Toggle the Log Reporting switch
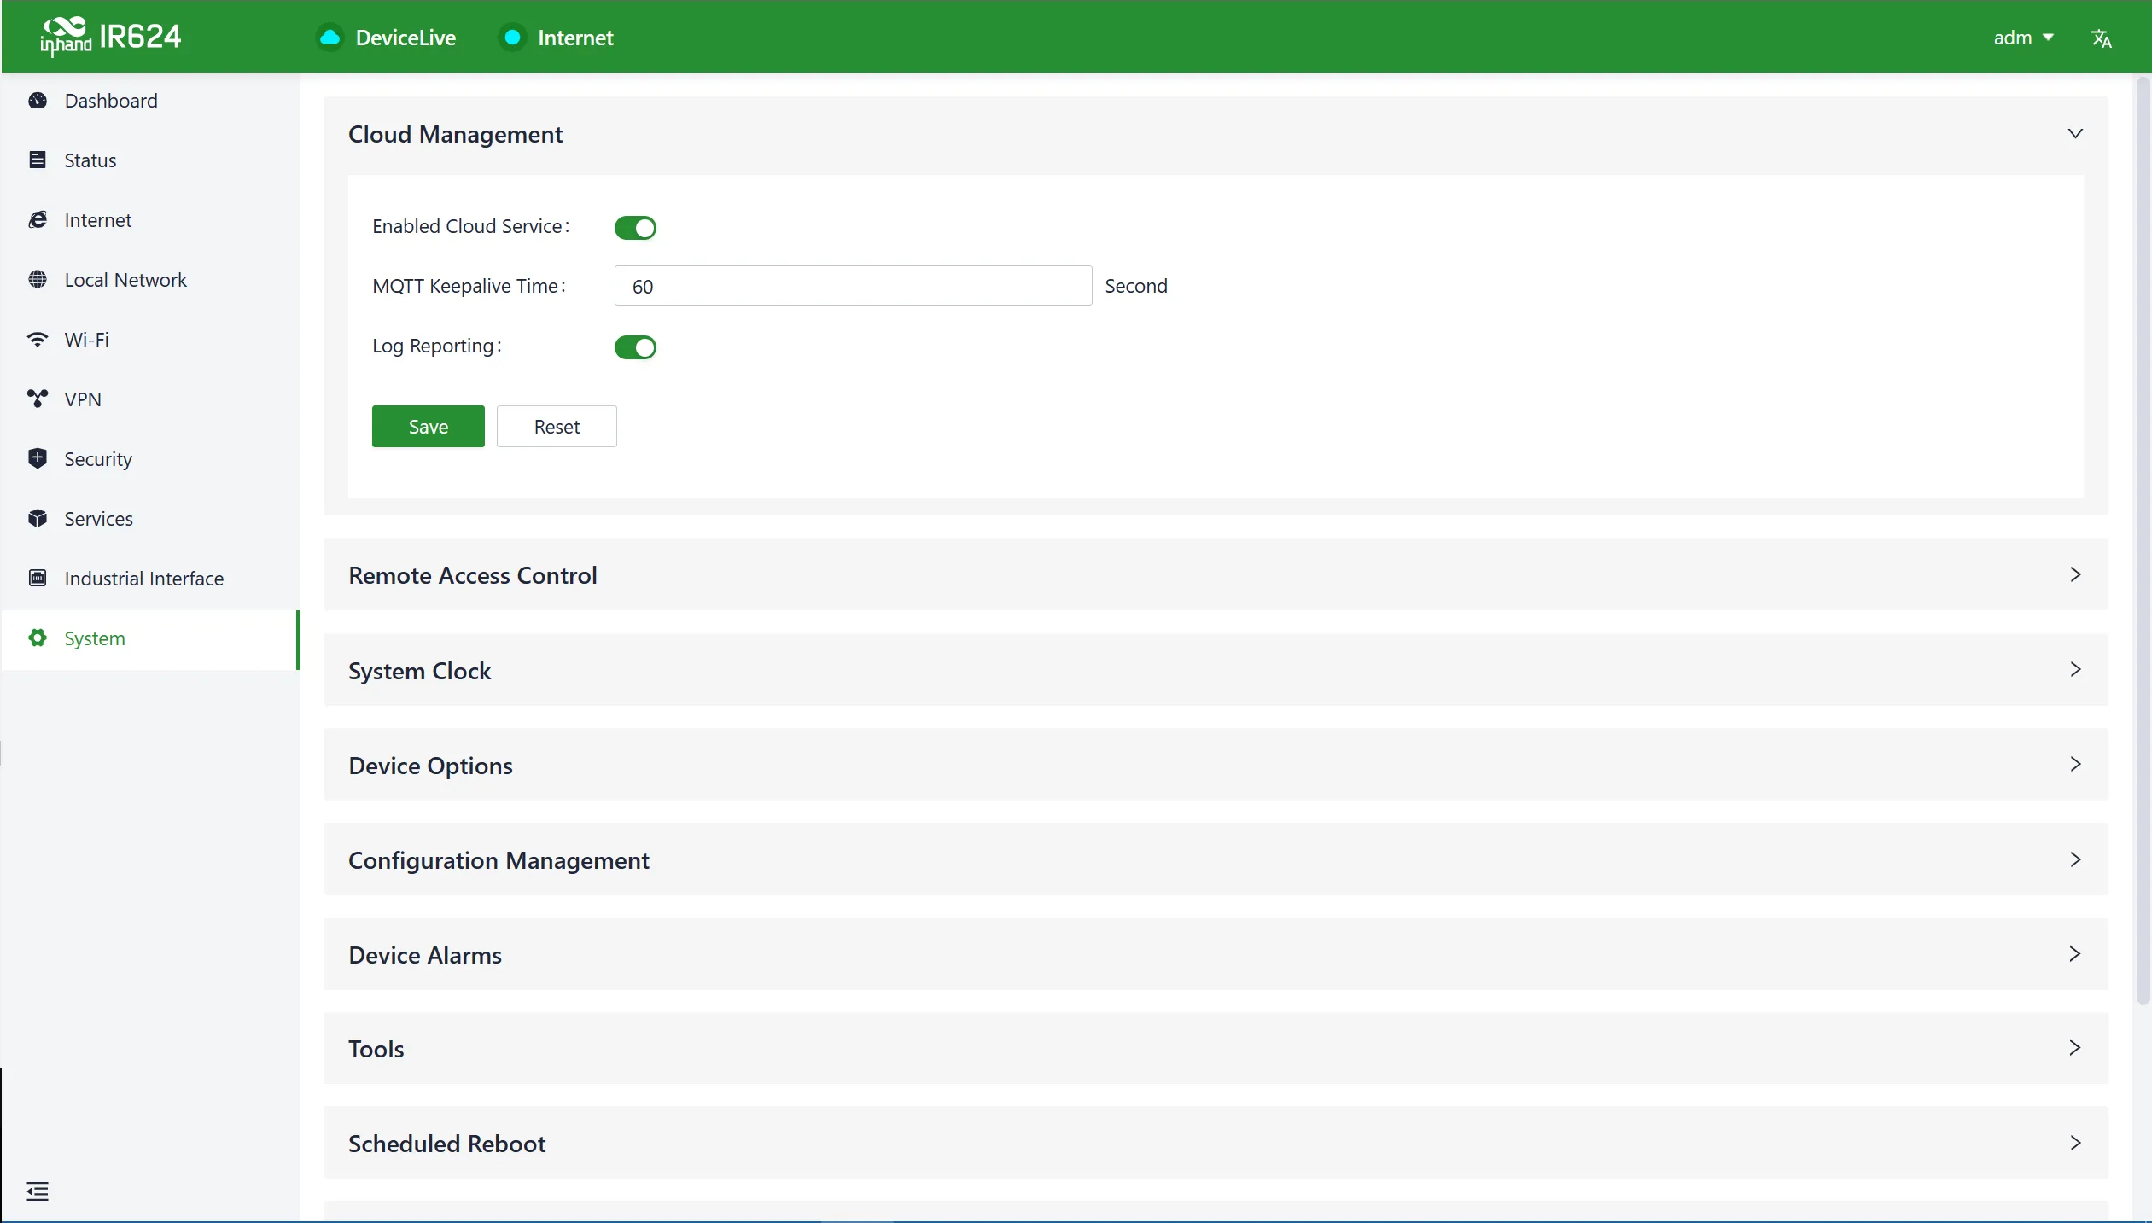The image size is (2152, 1223). click(635, 347)
